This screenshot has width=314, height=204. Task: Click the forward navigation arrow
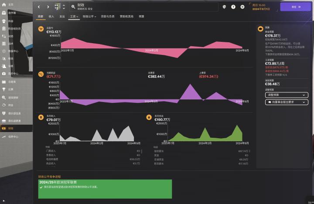coord(48,7)
